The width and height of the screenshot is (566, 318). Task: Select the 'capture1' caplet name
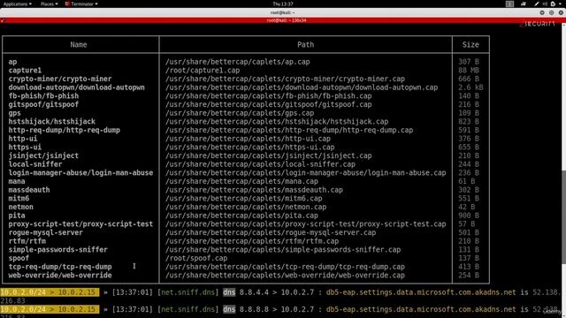(x=25, y=71)
